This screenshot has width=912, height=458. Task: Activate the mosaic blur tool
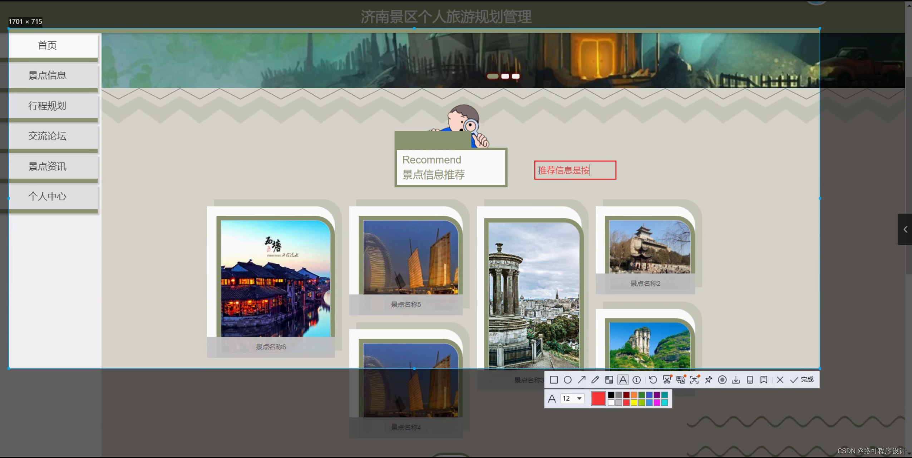pyautogui.click(x=609, y=380)
